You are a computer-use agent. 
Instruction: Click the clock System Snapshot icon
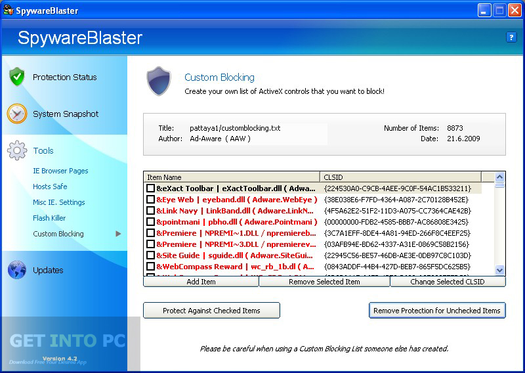click(17, 114)
